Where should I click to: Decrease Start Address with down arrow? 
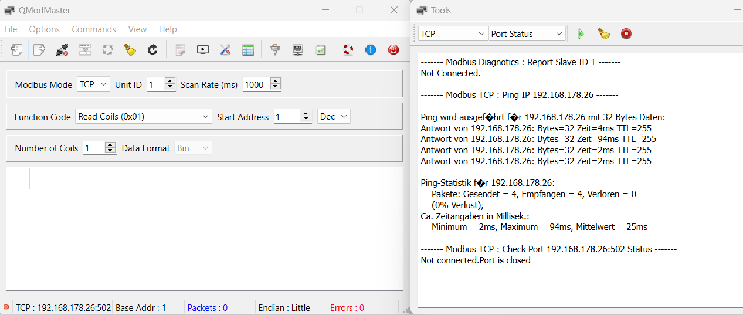pyautogui.click(x=306, y=120)
